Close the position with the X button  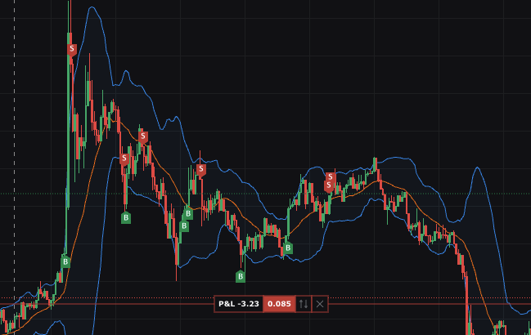click(320, 304)
